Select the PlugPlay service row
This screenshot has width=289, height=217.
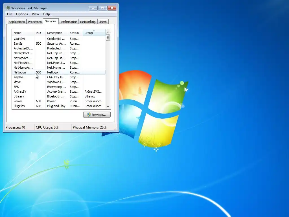tap(59, 106)
